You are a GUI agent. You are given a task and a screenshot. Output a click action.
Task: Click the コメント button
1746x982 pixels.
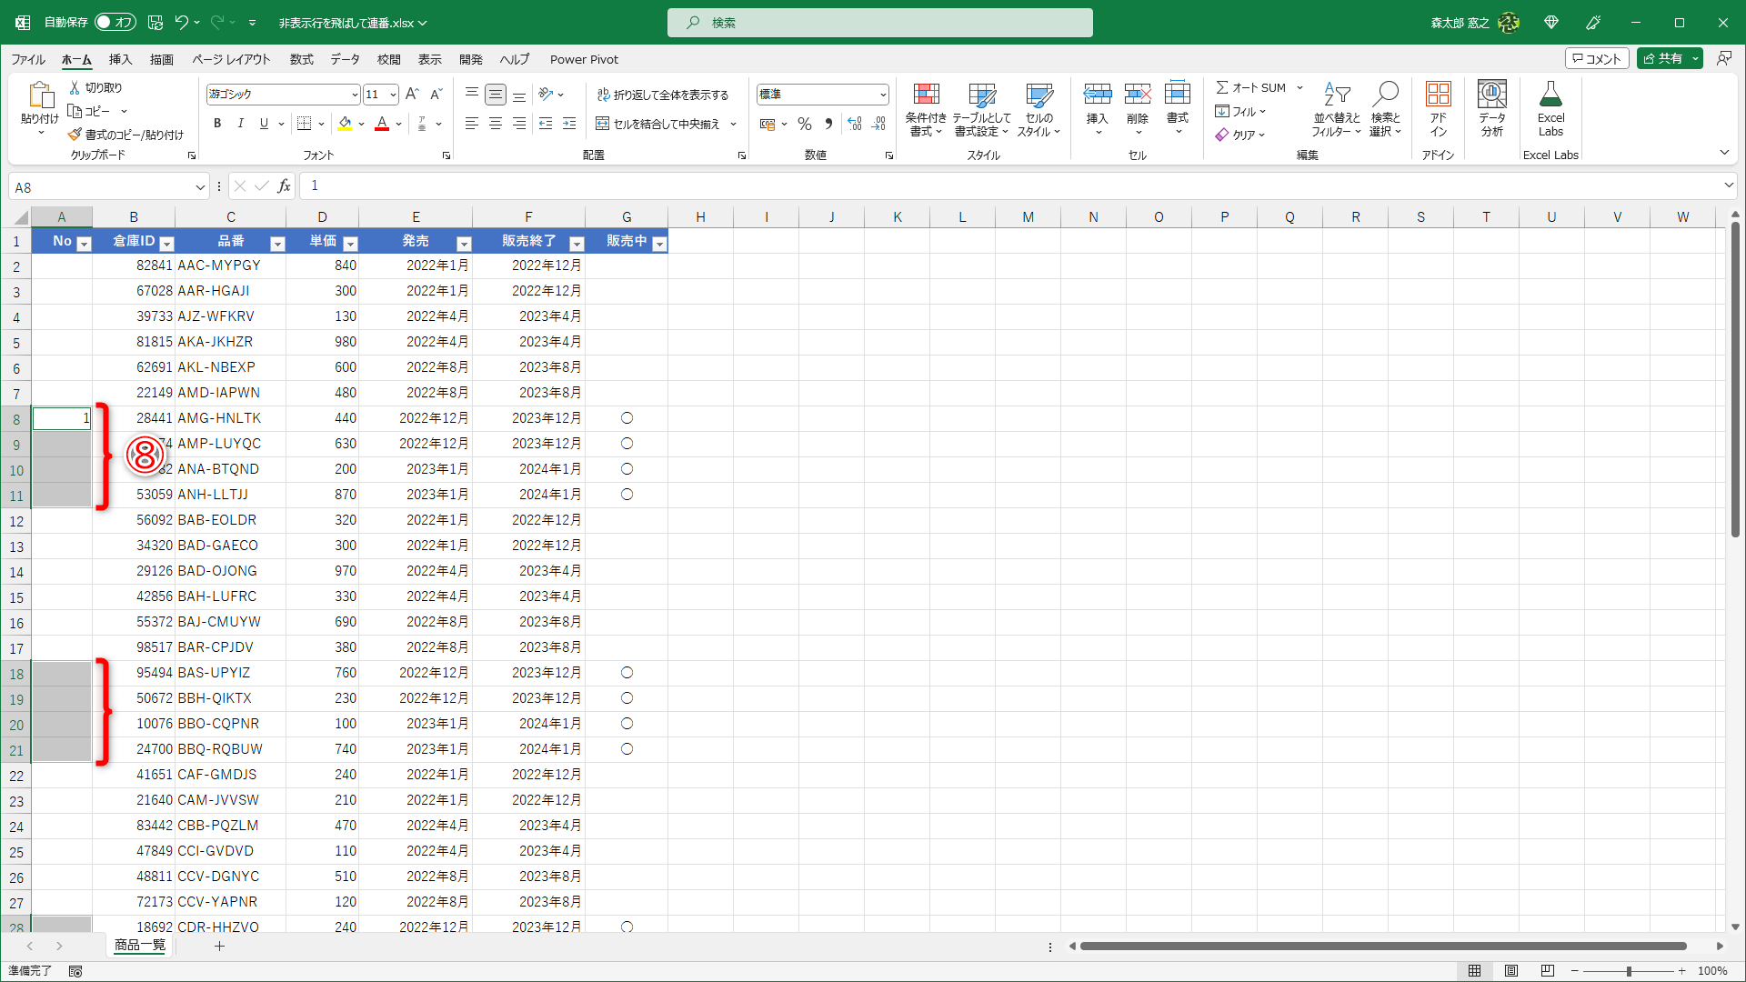tap(1596, 58)
